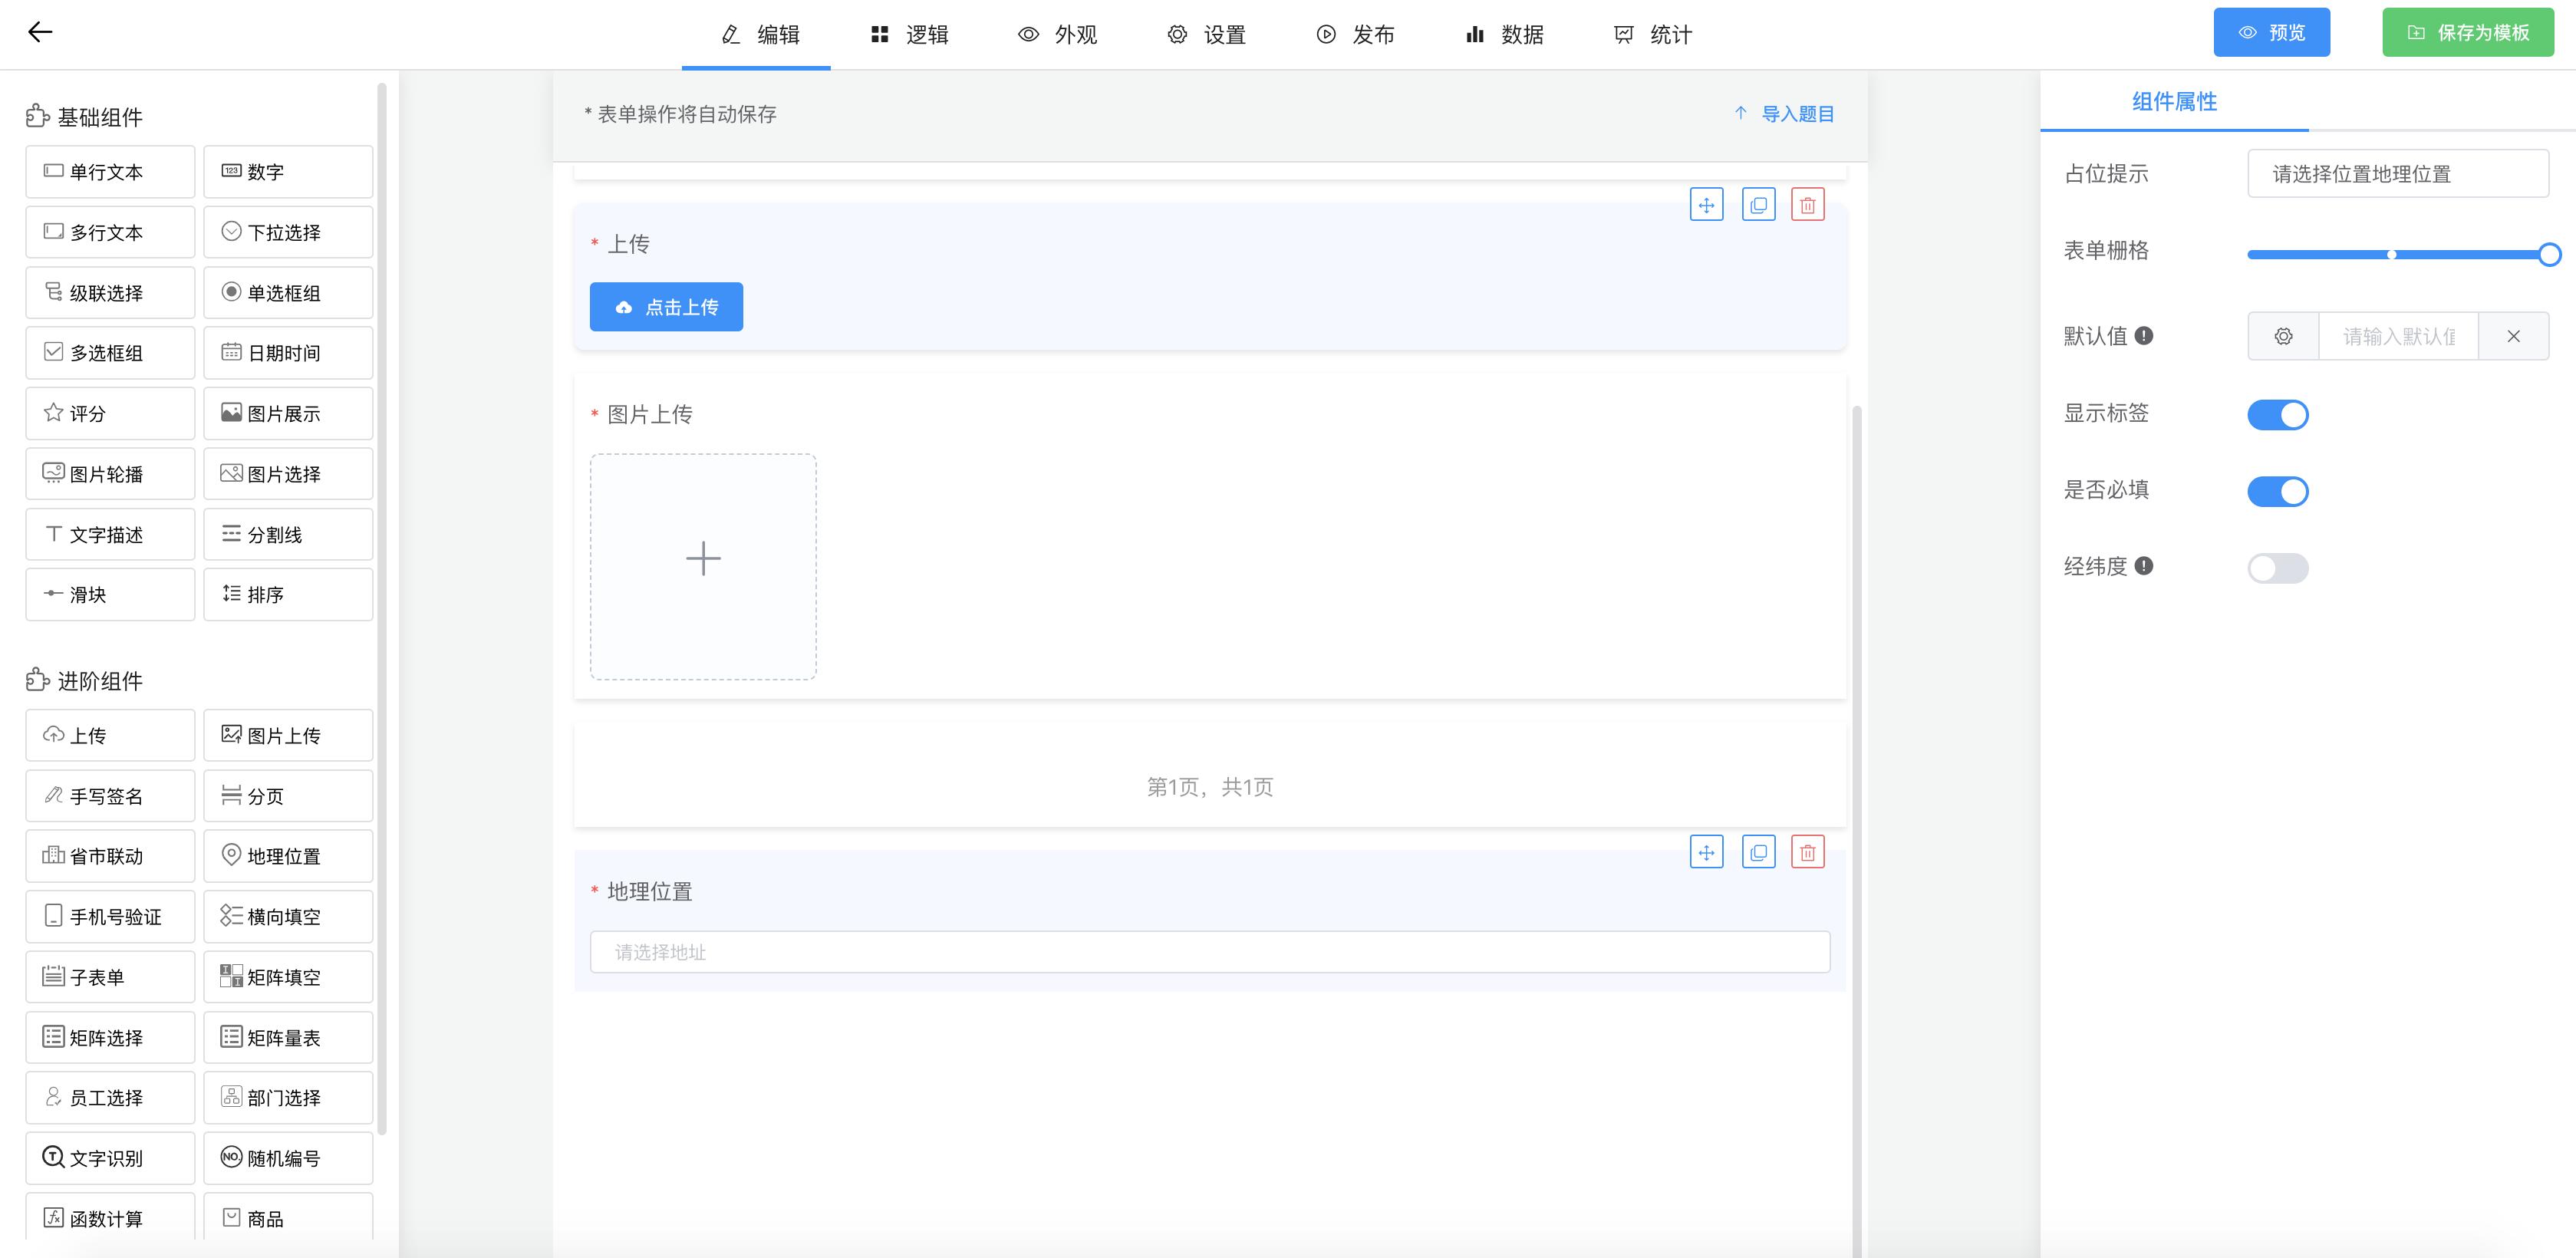Select the 评分 rating component
This screenshot has height=1258, width=2576.
pyautogui.click(x=110, y=412)
